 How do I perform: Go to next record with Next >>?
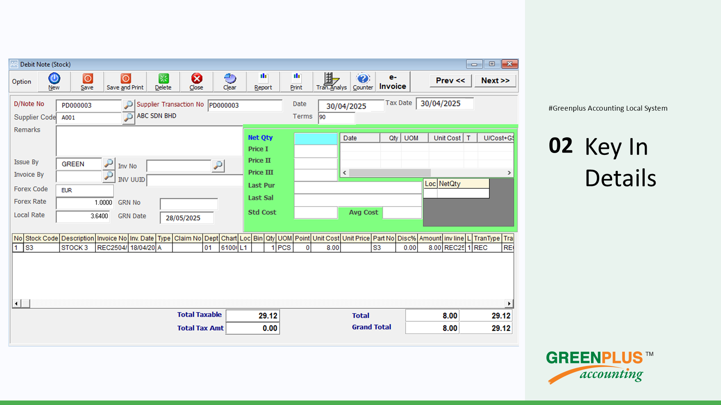point(495,81)
